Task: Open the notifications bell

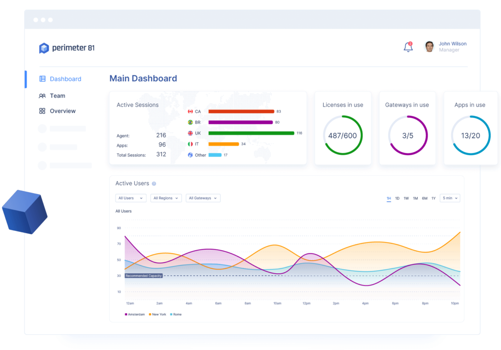Action: tap(408, 47)
